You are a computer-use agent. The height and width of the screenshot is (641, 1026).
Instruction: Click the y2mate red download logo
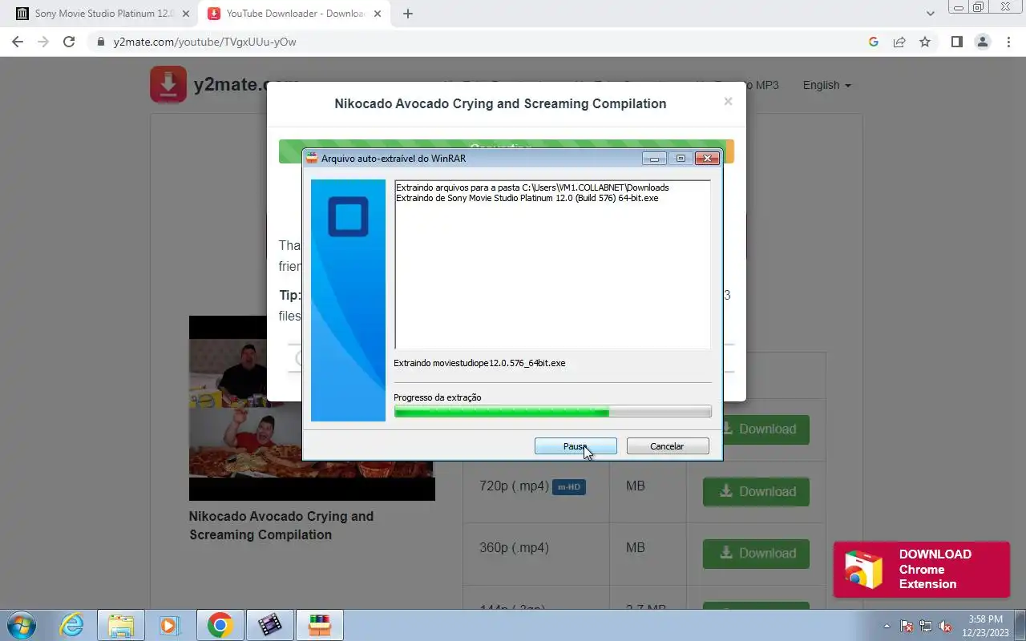pyautogui.click(x=168, y=84)
